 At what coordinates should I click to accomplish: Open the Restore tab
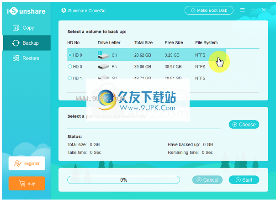pos(27,58)
